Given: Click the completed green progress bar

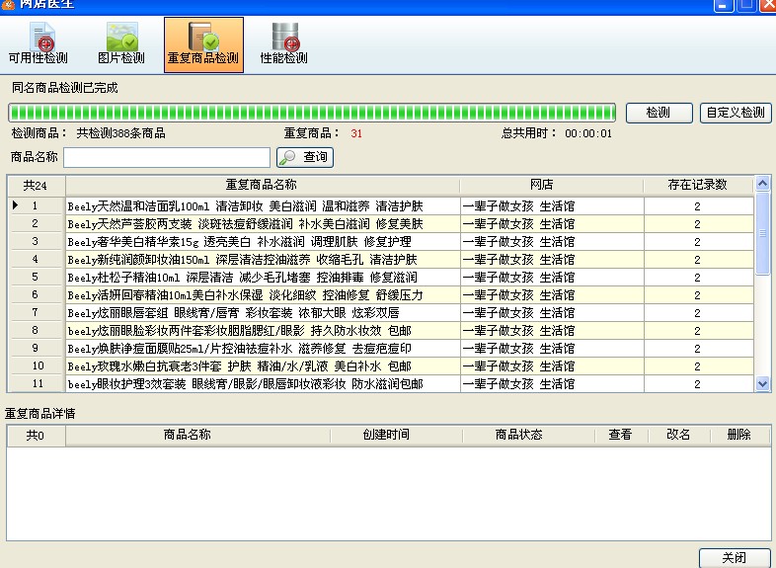Looking at the screenshot, I should click(312, 113).
